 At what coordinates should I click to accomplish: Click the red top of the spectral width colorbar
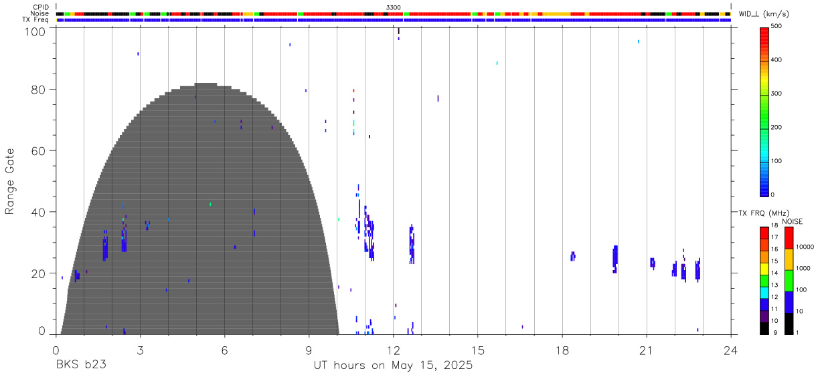764,32
